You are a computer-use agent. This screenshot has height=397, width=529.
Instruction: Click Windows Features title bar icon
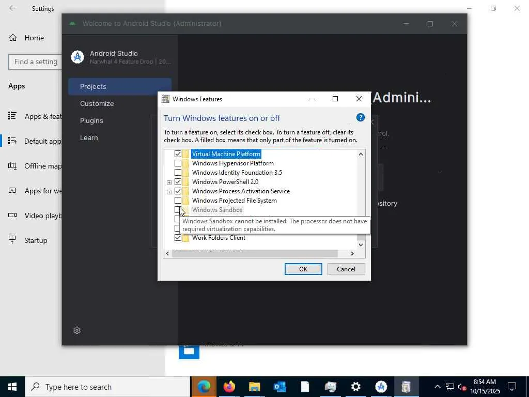[x=165, y=99]
